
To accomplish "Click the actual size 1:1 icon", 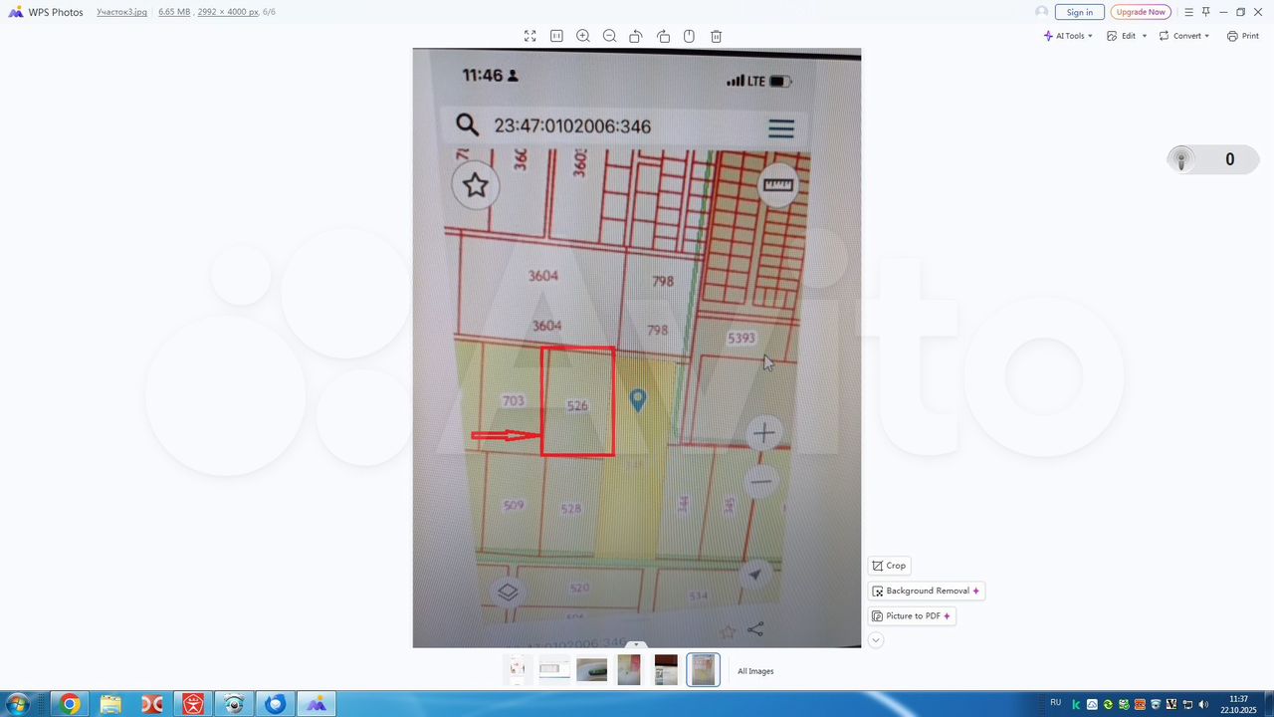I will pyautogui.click(x=556, y=36).
